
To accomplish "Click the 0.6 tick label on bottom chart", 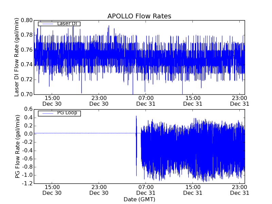I will (x=28, y=109).
